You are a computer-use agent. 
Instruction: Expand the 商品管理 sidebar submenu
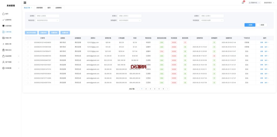point(18,56)
